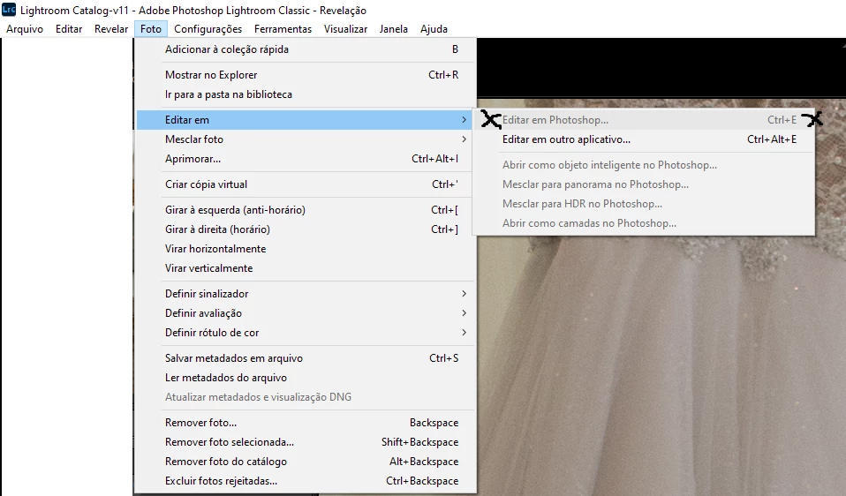Viewport: 846px width, 496px height.
Task: Close the open Foto menu
Action: pos(151,29)
